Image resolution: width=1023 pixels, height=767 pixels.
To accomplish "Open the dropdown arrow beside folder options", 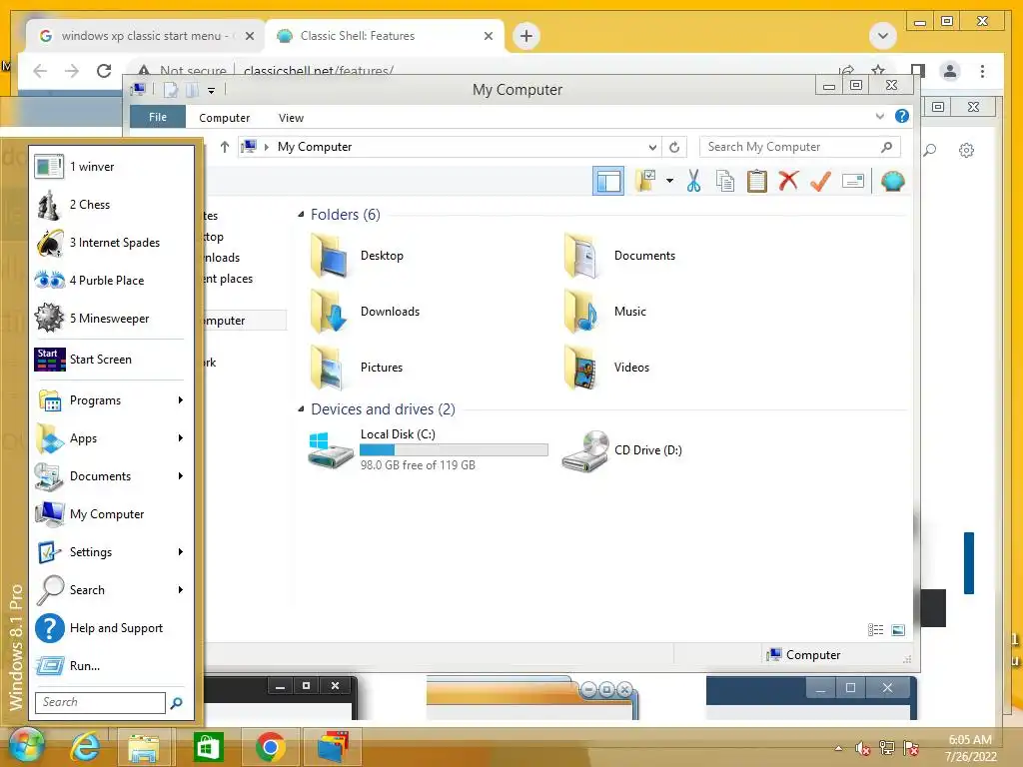I will [x=669, y=181].
